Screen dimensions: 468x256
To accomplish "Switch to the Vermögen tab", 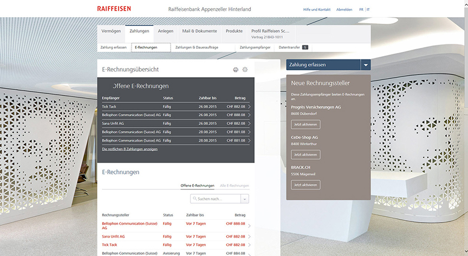I will coord(111,31).
